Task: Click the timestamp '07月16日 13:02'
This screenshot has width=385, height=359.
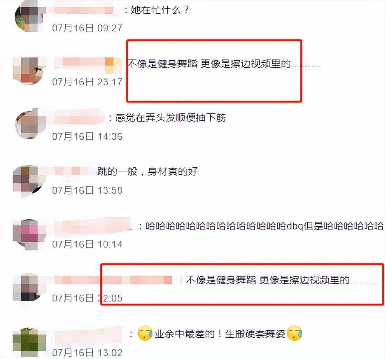Action: [x=87, y=353]
